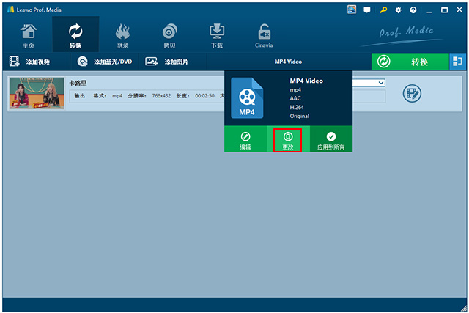The width and height of the screenshot is (469, 313).
Task: Open the Cinavia removal tab
Action: pos(264,36)
